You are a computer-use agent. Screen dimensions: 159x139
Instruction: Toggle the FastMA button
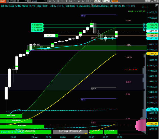tap(97, 1)
